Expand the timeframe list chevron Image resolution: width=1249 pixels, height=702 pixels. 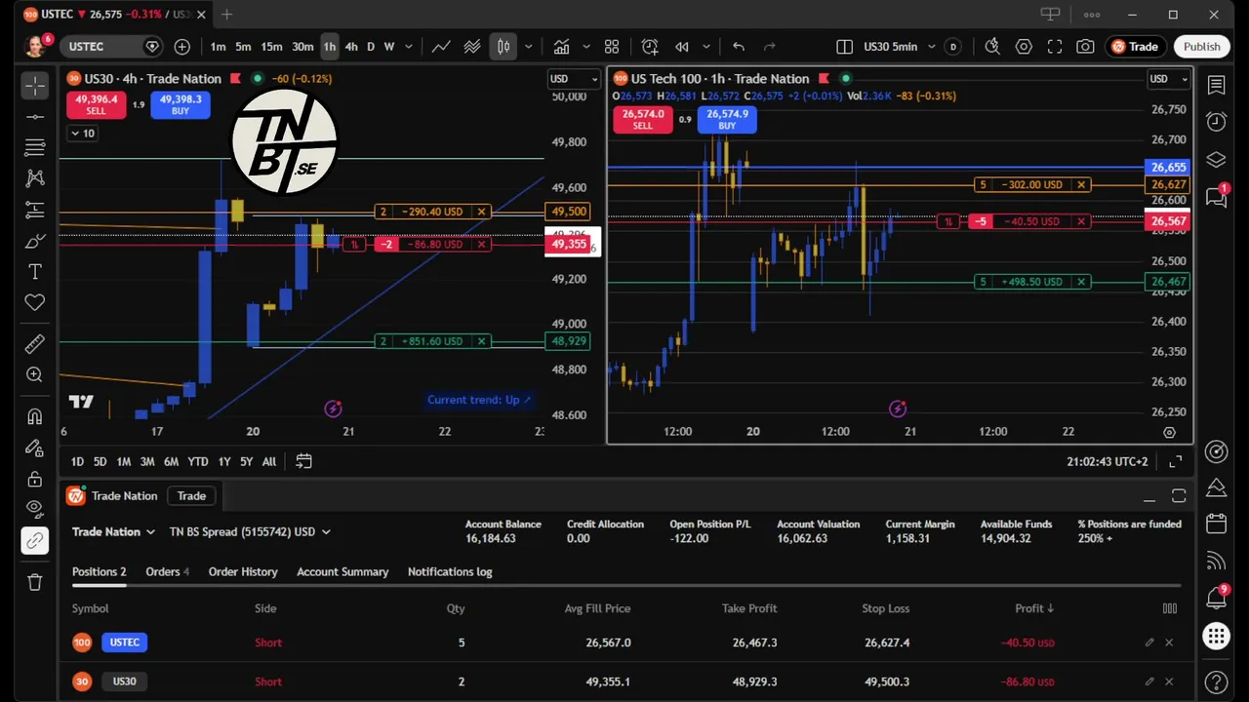[409, 47]
